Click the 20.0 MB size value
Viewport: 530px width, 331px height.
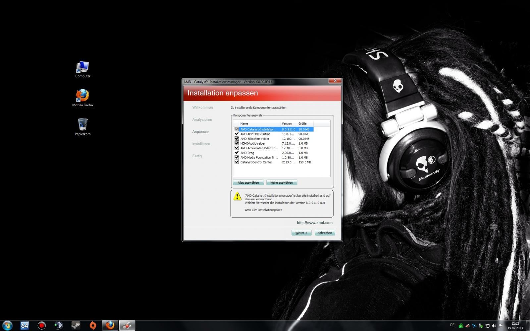click(x=304, y=129)
